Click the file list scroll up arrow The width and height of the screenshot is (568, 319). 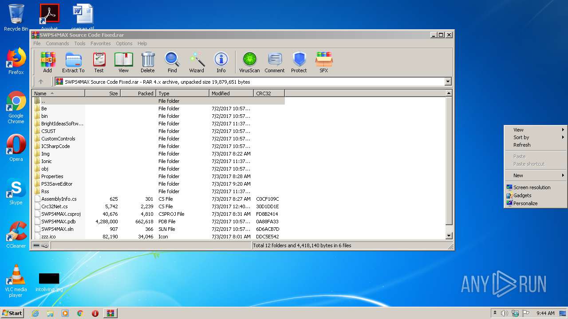coord(449,93)
